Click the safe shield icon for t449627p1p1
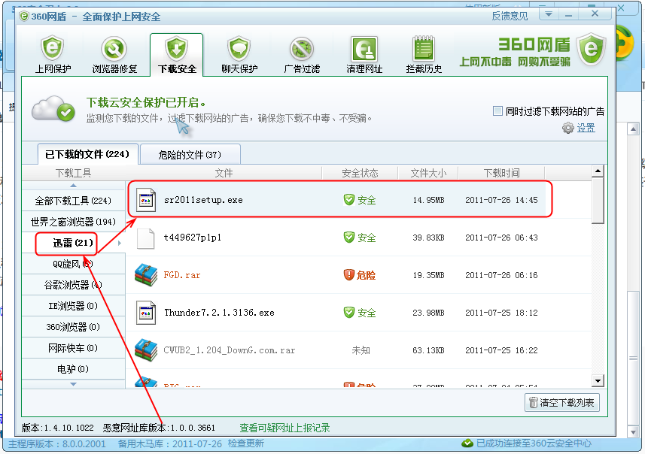Screen dimensions: 645x454 (x=348, y=238)
